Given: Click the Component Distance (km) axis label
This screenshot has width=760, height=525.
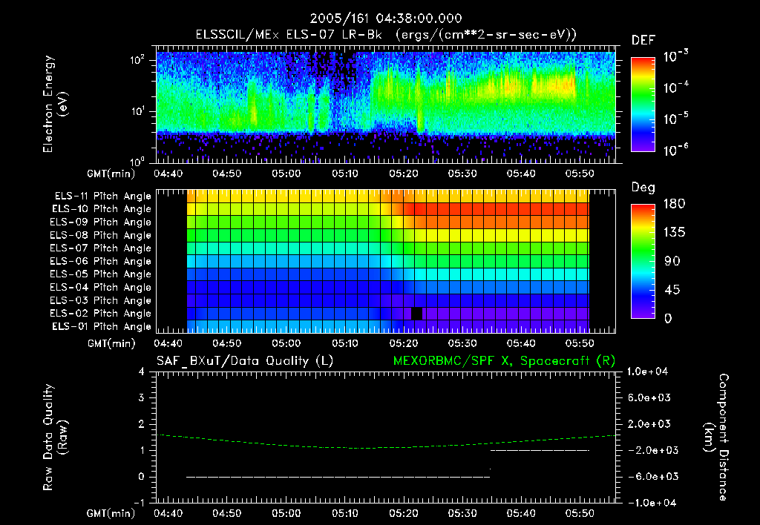Looking at the screenshot, I should pos(716,437).
